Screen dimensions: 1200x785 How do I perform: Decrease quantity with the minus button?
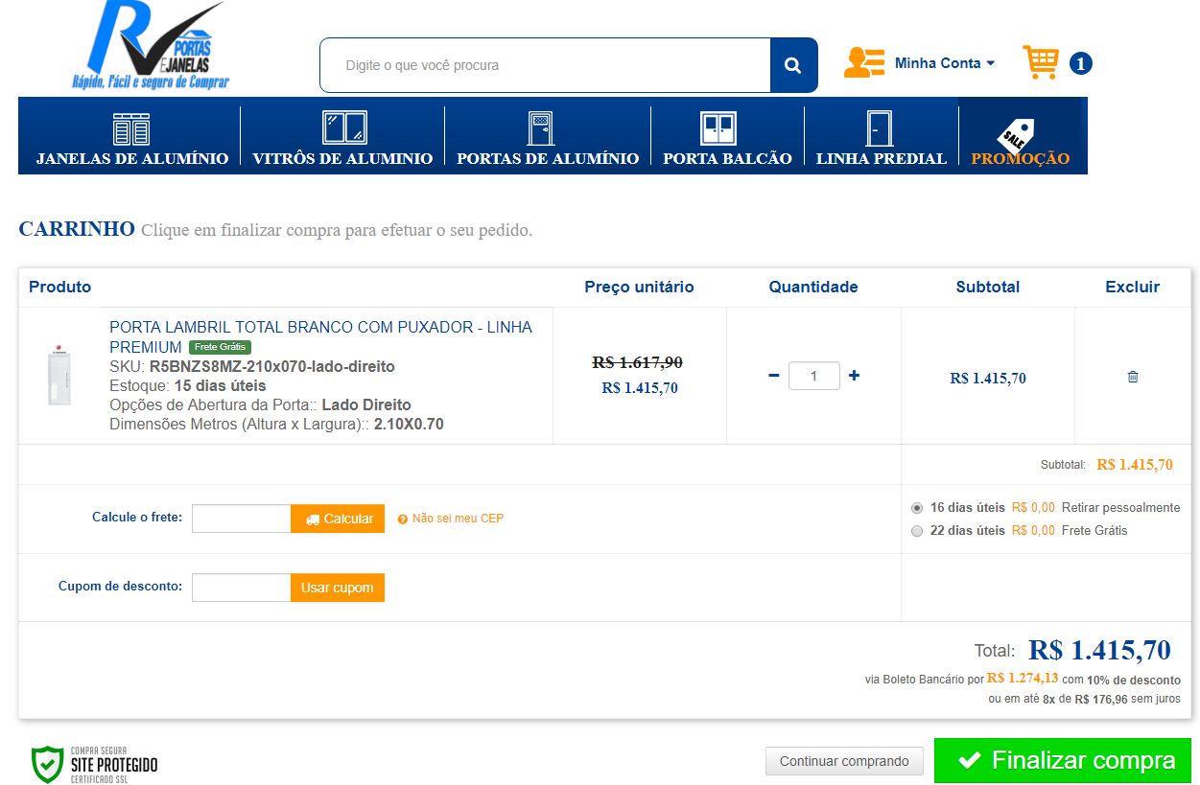pos(774,376)
